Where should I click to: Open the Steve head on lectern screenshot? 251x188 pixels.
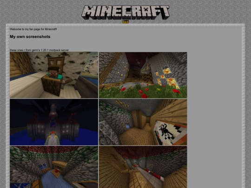pyautogui.click(x=54, y=75)
